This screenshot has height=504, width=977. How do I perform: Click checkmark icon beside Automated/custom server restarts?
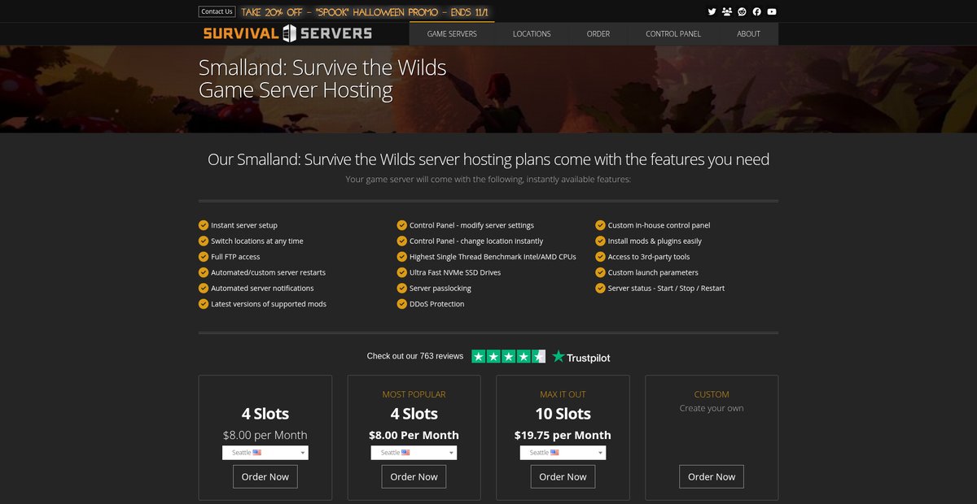(x=204, y=272)
